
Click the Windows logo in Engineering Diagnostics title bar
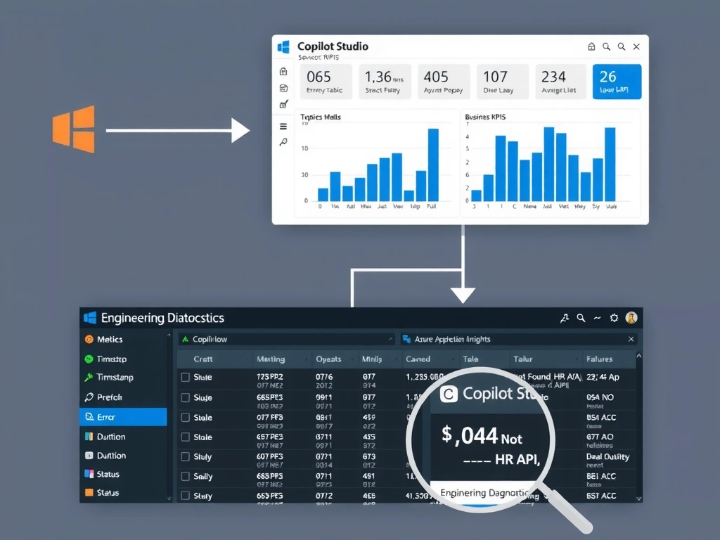click(x=90, y=318)
